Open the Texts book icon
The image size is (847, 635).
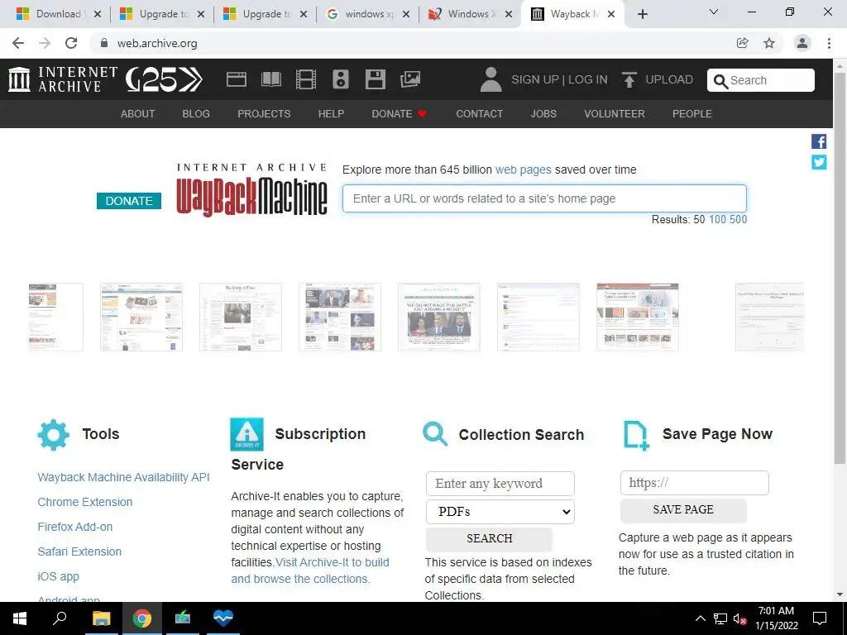coord(271,79)
